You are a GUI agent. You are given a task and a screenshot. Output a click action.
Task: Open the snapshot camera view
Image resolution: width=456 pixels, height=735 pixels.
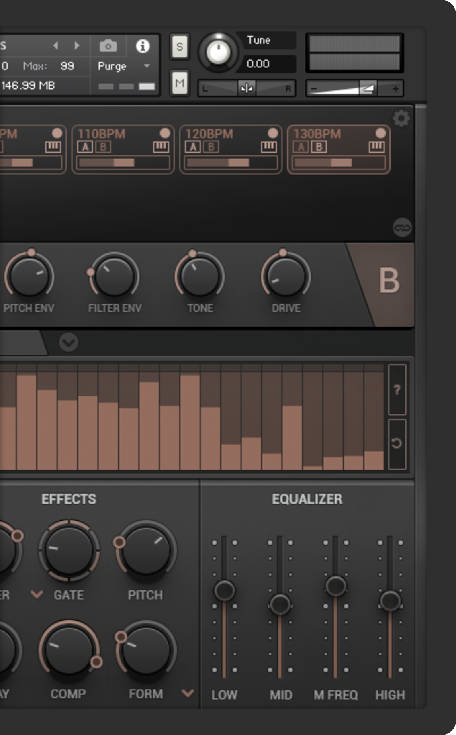coord(108,46)
